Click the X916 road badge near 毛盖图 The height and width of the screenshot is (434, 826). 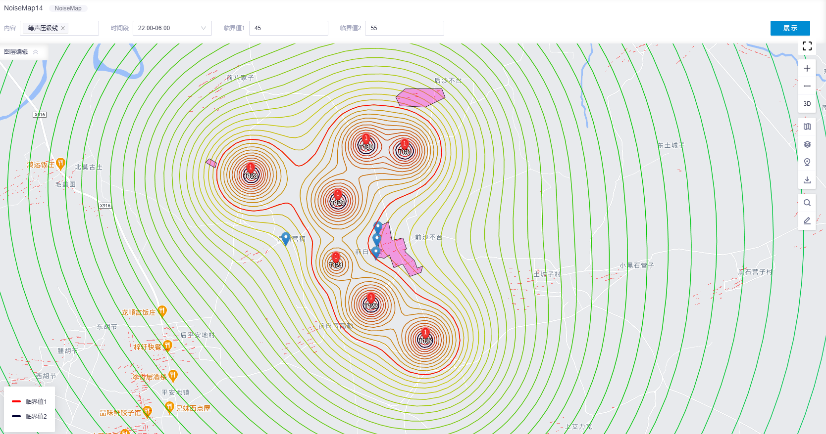[x=105, y=206]
